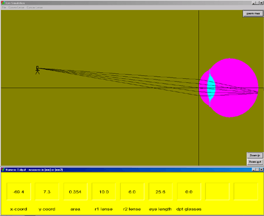The width and height of the screenshot is (264, 216).
Task: Click the dpt glasses value box
Action: tap(189, 192)
